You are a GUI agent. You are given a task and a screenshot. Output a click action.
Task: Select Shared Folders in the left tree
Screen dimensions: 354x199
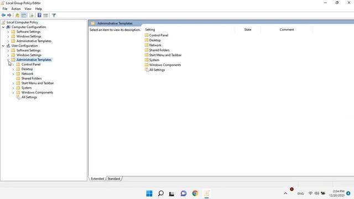tap(32, 78)
